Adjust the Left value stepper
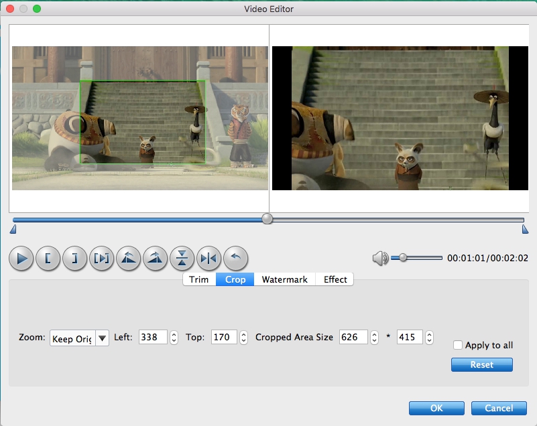The width and height of the screenshot is (537, 426). point(174,338)
